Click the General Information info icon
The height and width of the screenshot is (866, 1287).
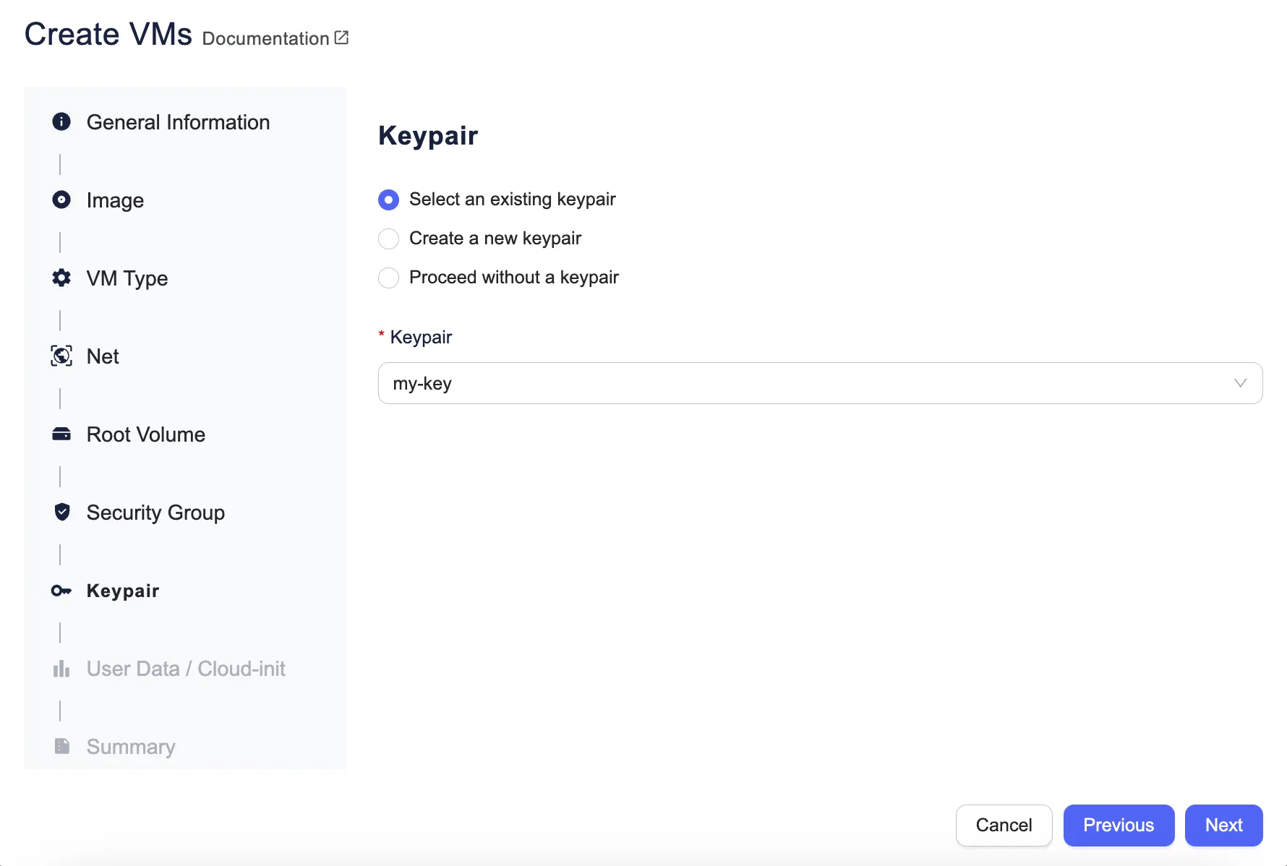pos(61,121)
